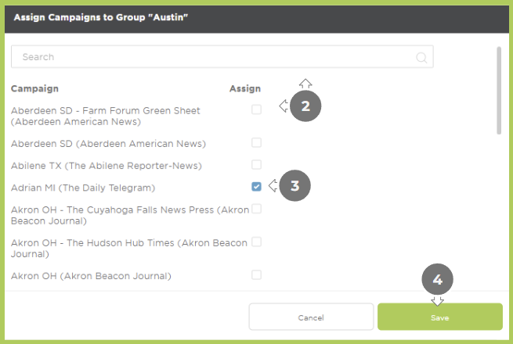The width and height of the screenshot is (513, 344).
Task: Check Aberdeen SD Farm Forum Green Sheet checkbox
Action: [257, 109]
